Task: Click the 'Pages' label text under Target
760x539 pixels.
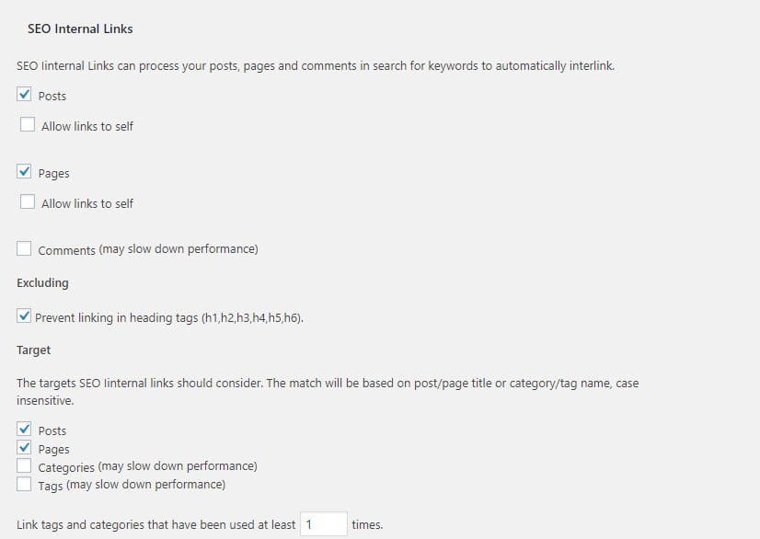Action: pos(53,449)
